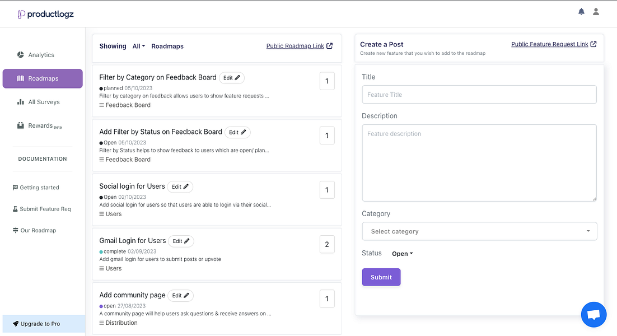Viewport: 617px width, 336px height.
Task: Expand the Showing All filter dropdown
Action: [x=139, y=46]
